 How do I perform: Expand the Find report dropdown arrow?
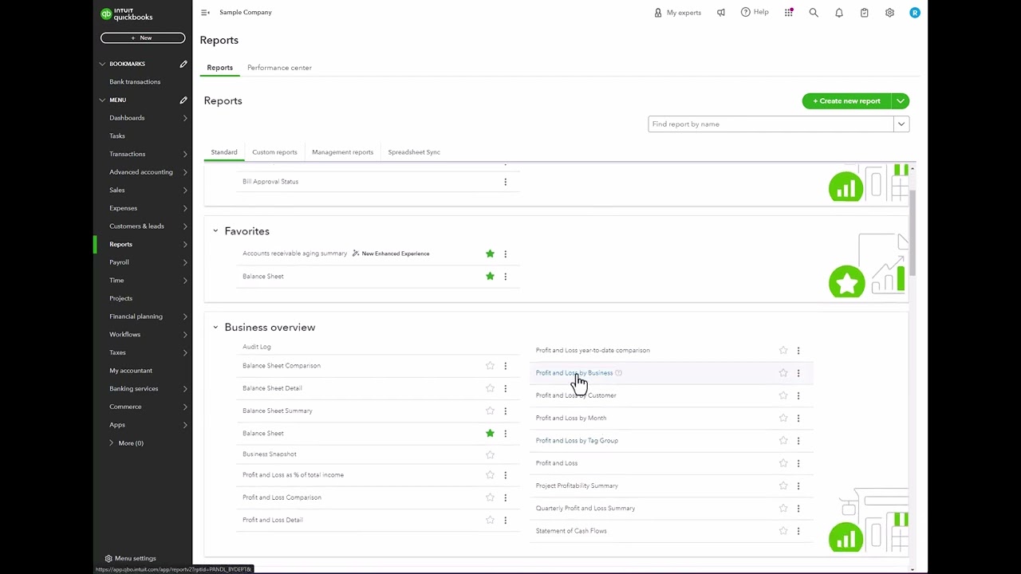[901, 124]
